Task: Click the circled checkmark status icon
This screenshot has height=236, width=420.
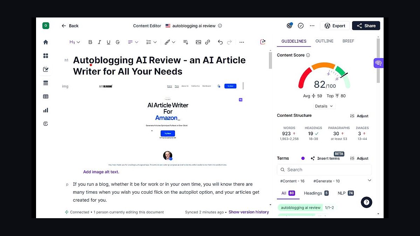Action: 301,26
